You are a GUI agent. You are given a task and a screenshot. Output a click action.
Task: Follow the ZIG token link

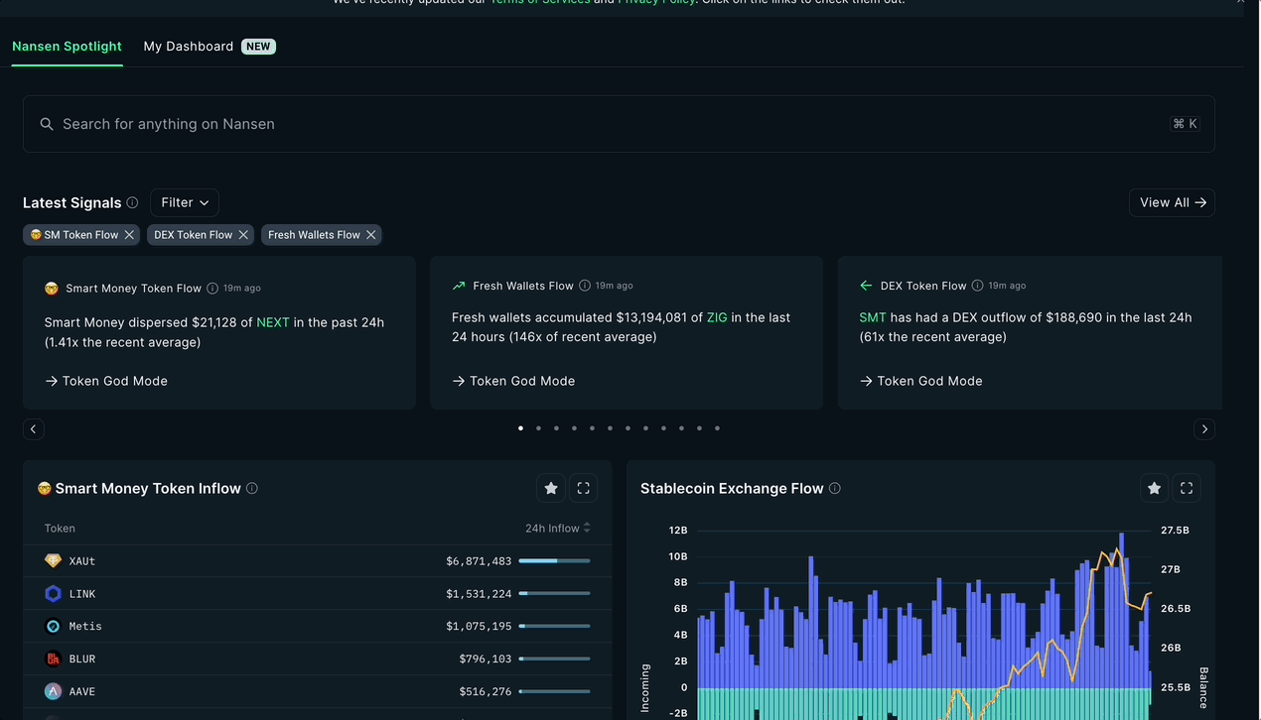pyautogui.click(x=717, y=316)
